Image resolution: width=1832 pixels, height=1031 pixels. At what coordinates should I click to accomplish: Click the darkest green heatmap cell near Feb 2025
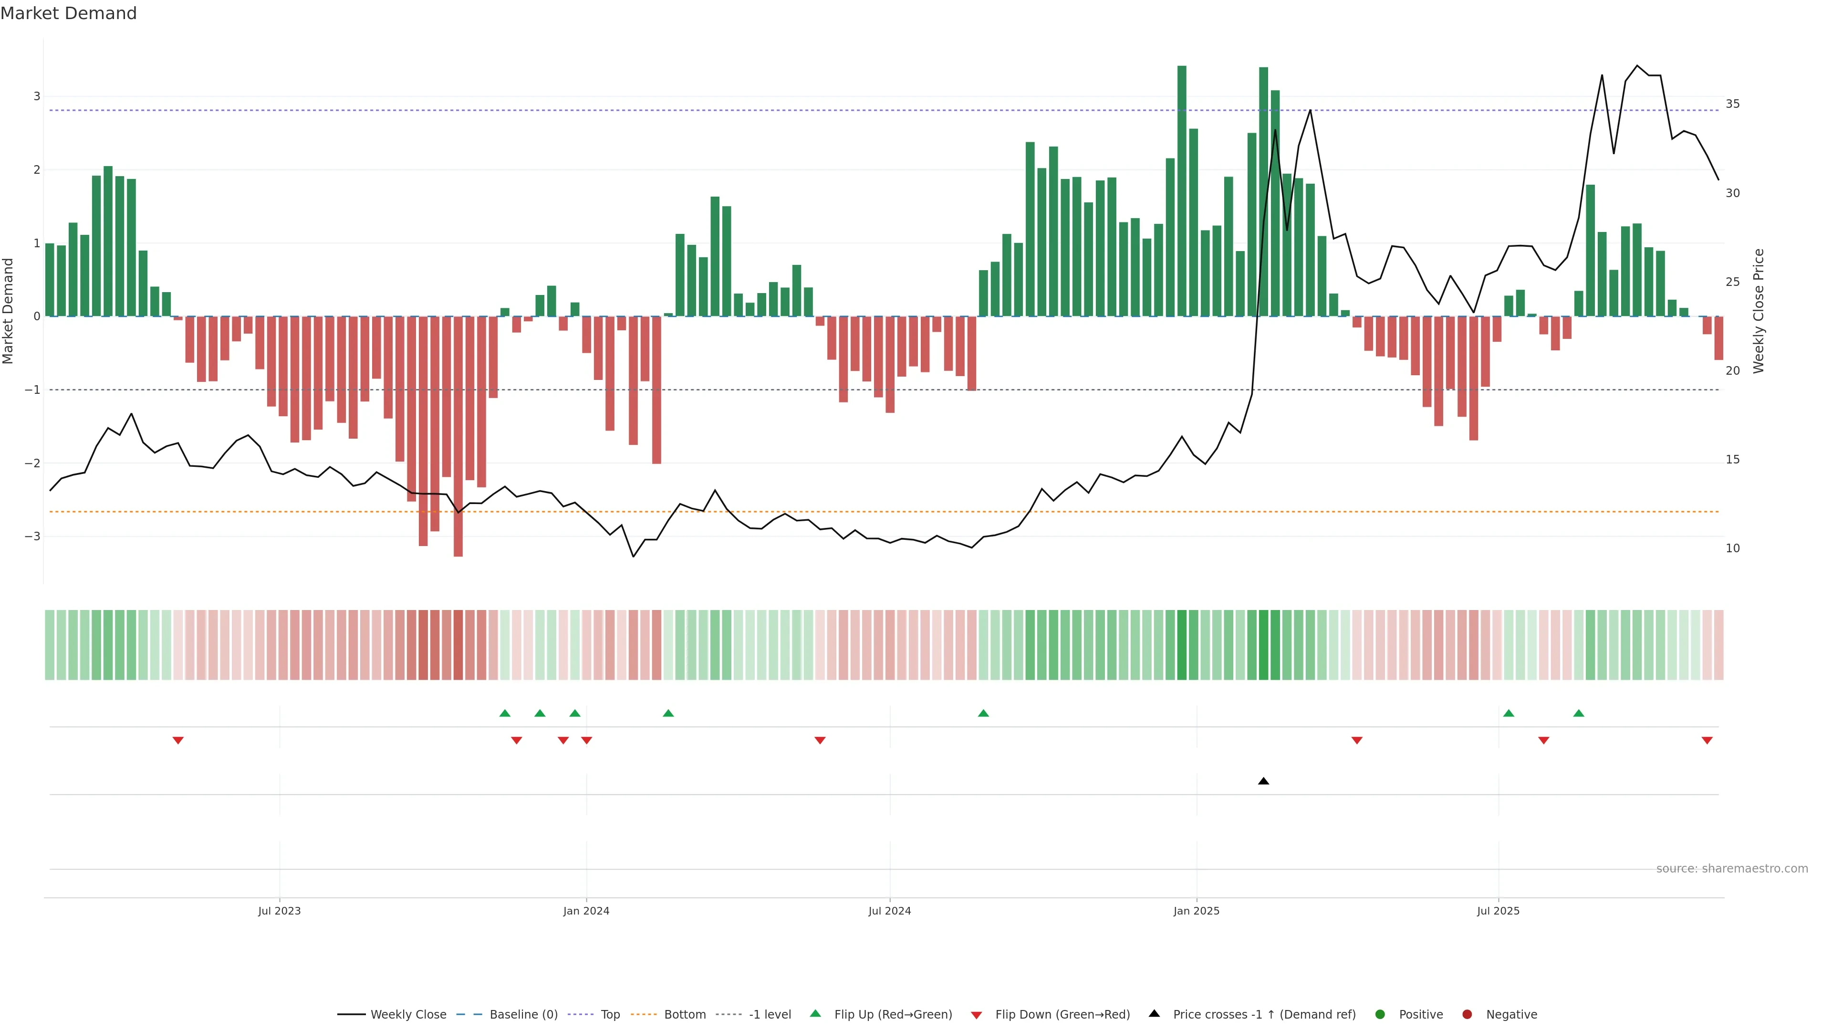(x=1263, y=645)
